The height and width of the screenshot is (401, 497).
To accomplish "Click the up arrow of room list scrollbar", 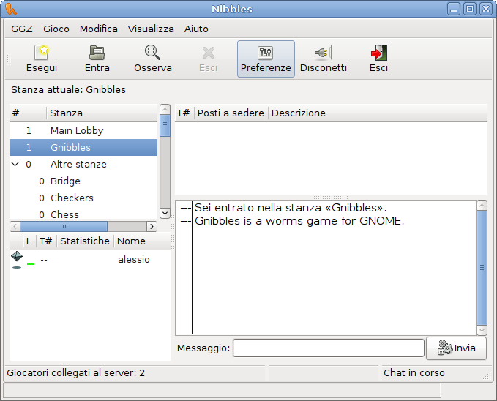I will [165, 109].
